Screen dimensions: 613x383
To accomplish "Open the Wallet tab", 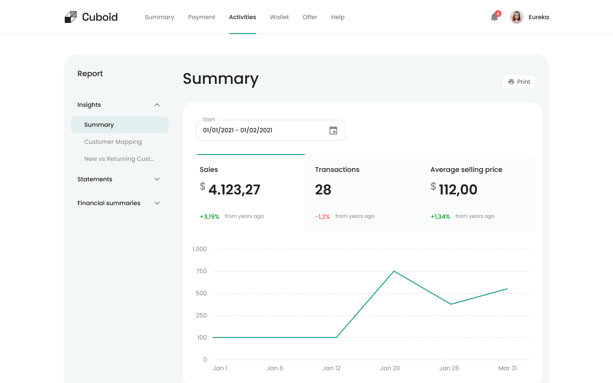I will 279,17.
